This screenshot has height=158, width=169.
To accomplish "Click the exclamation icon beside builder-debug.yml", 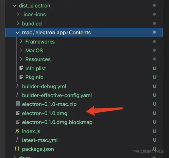I will pos(17,86).
